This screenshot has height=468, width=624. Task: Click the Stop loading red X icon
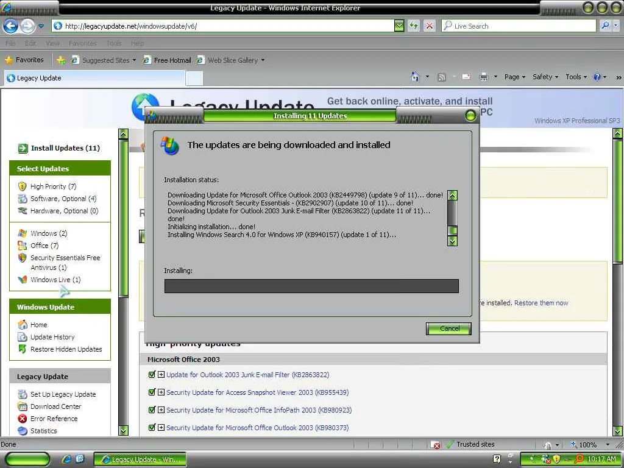click(430, 26)
